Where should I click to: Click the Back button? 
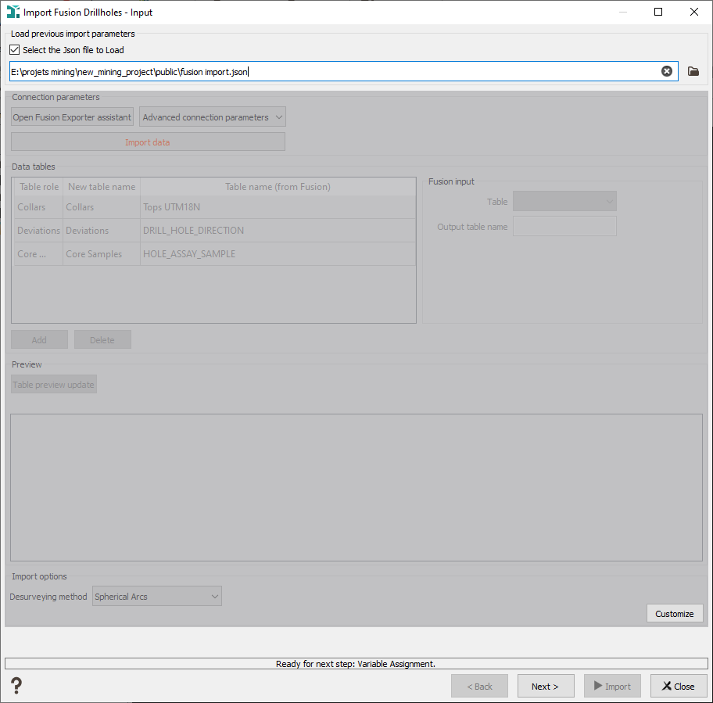coord(479,686)
